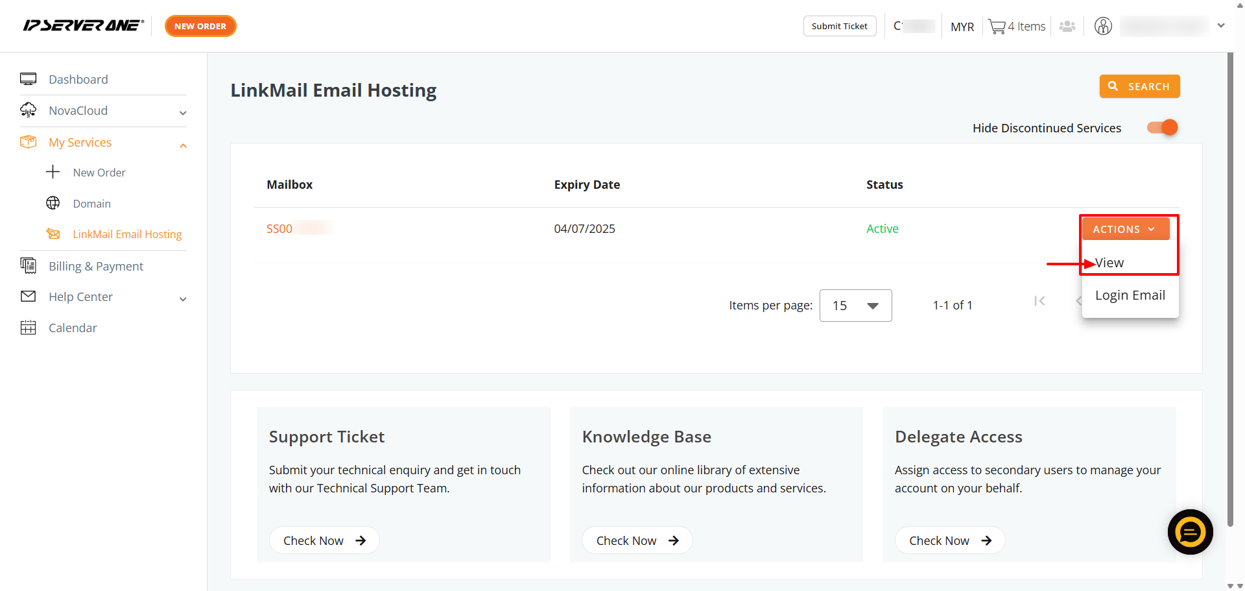
Task: Click arrow beside Support Ticket Check Now
Action: [x=361, y=540]
